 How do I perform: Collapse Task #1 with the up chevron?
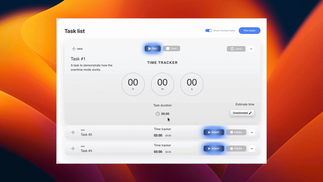coord(251,49)
